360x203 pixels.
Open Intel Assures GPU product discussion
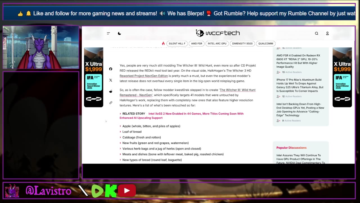click(300, 159)
